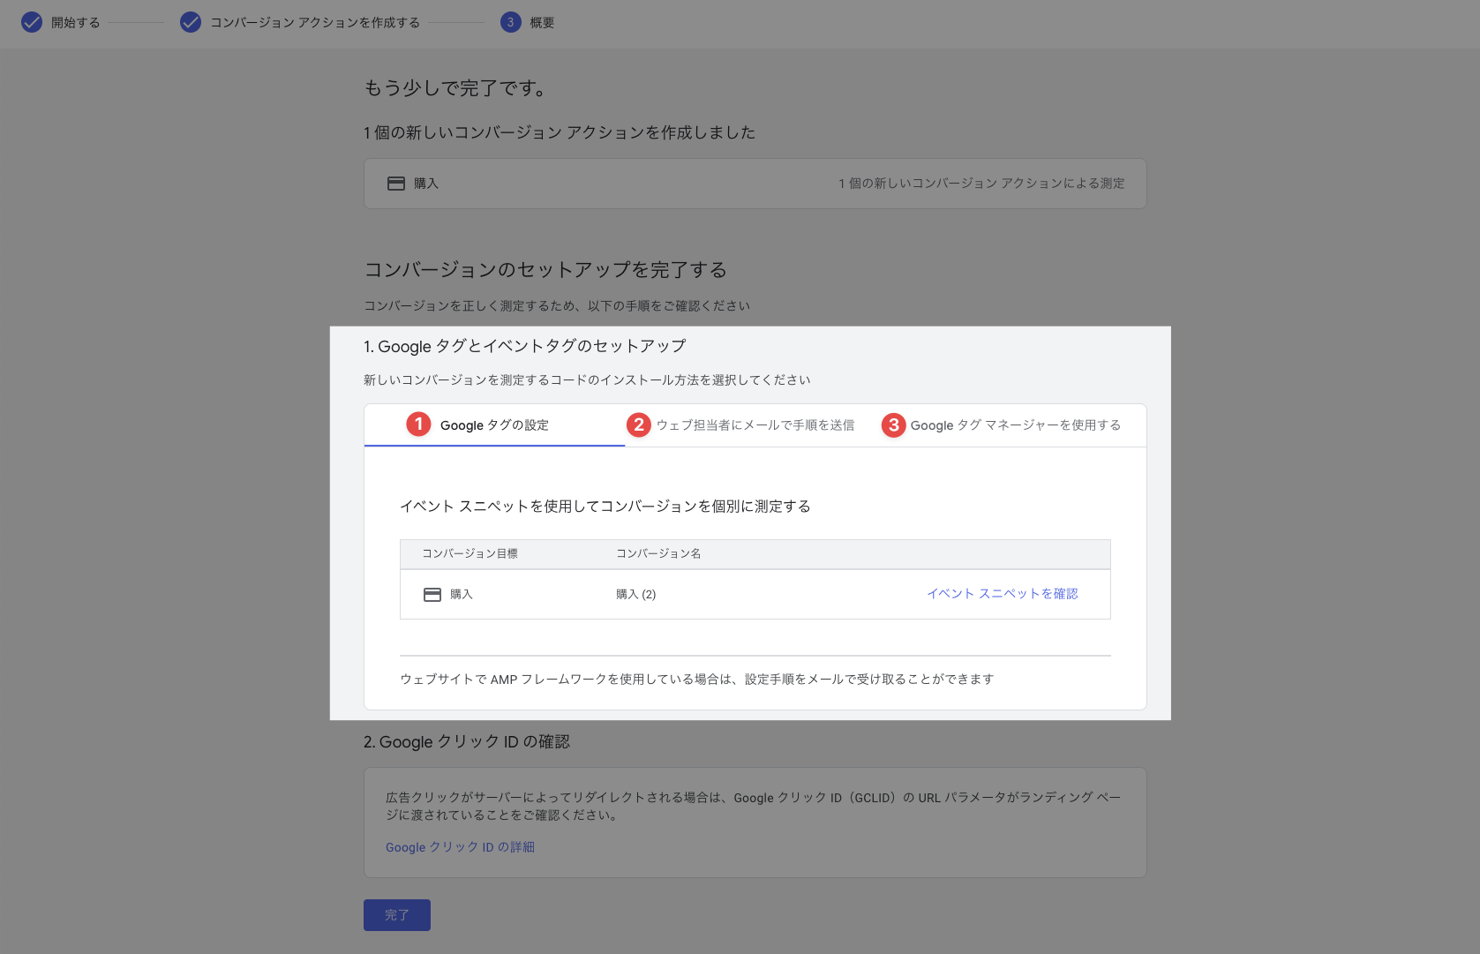The width and height of the screenshot is (1480, 954).
Task: Switch to ウェブ担当者にメールで手順を送信 tab
Action: point(755,425)
